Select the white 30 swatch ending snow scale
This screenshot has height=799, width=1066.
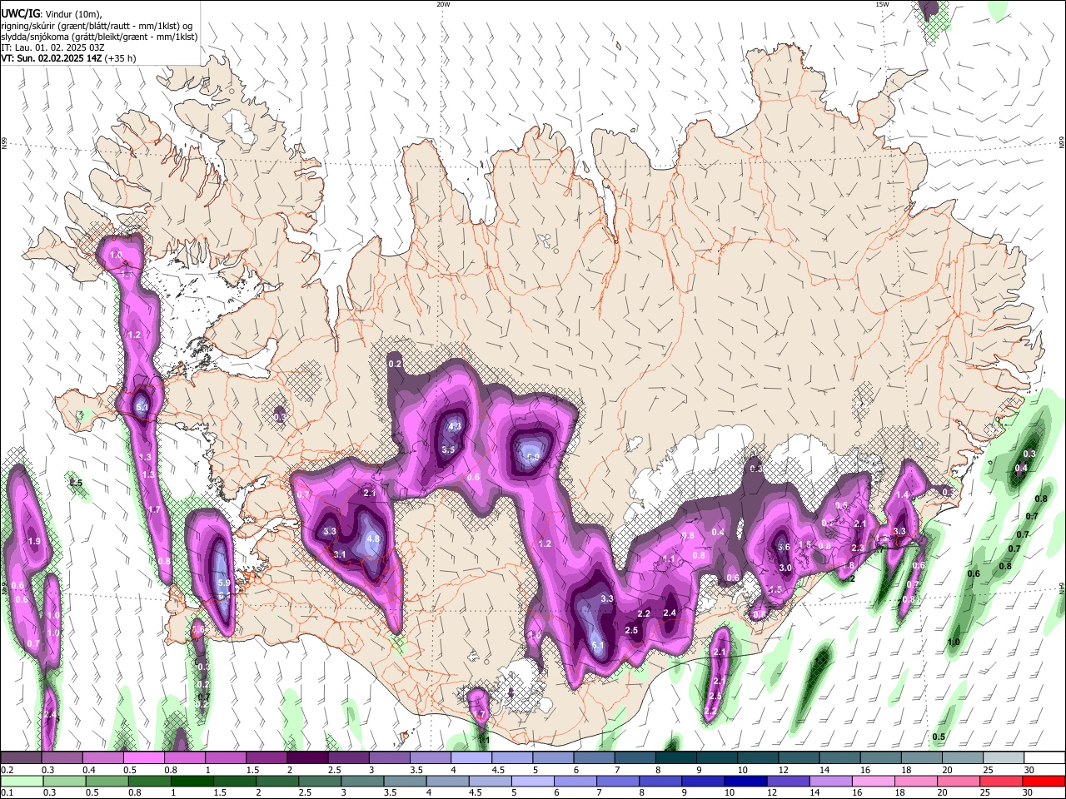[1044, 758]
